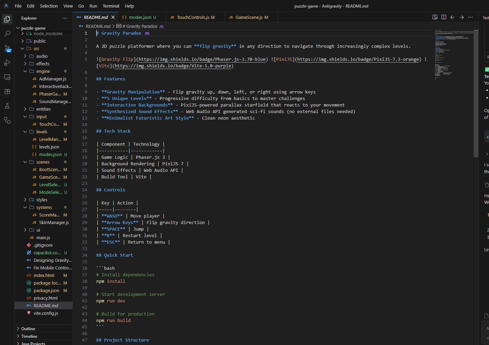Open the Search view in activity bar

click(x=7, y=34)
